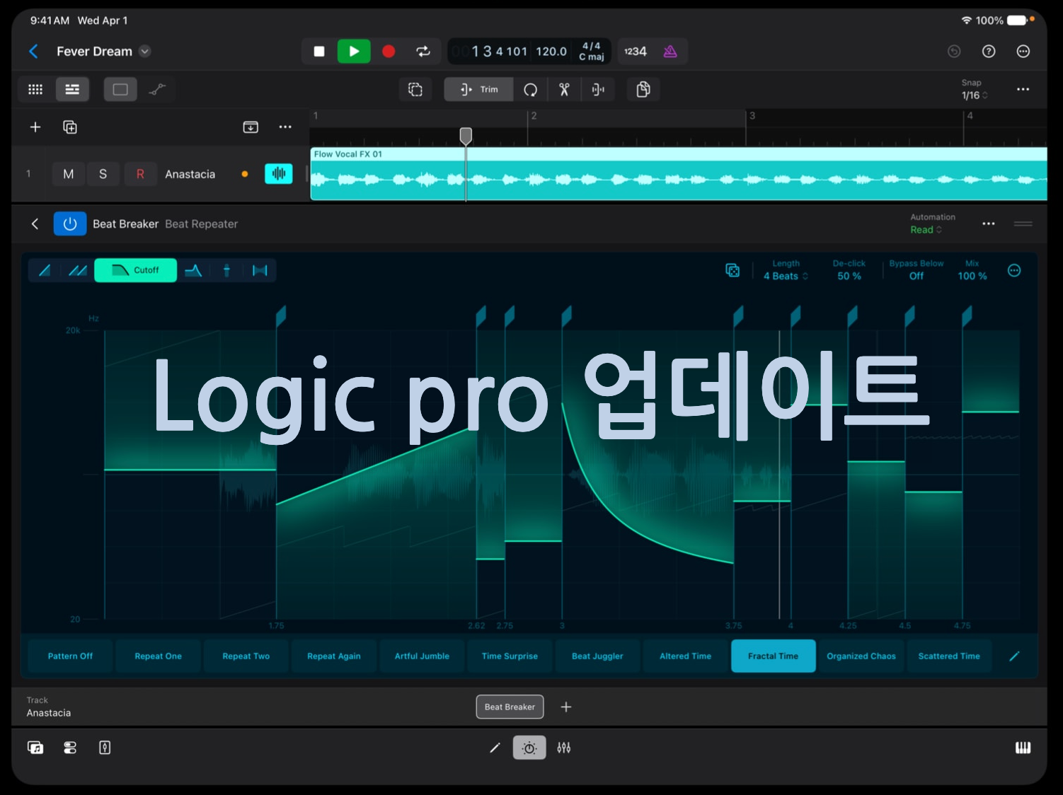Start recording with the red record button
1063x795 pixels.
point(389,51)
